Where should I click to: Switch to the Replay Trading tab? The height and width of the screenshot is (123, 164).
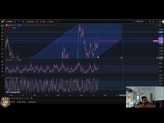click(x=21, y=102)
